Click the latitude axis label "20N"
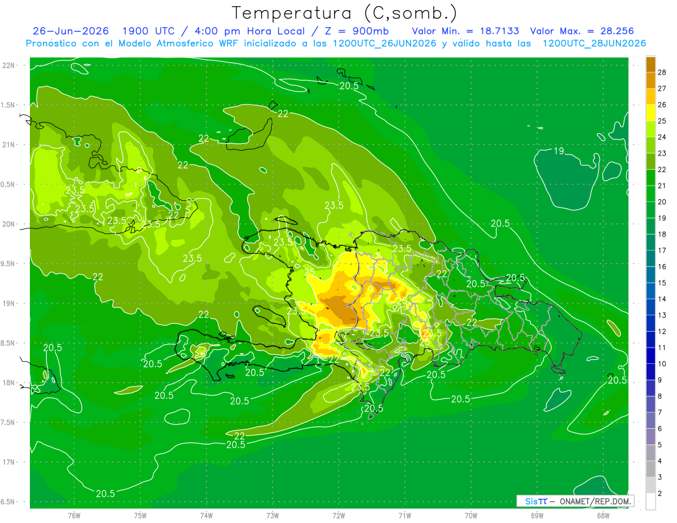 click(9, 224)
